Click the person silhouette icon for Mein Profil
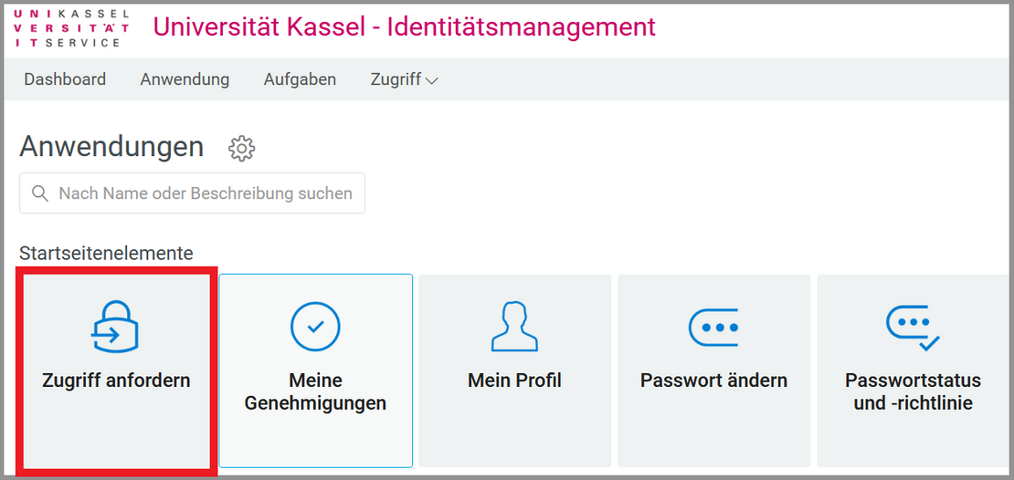 click(514, 327)
